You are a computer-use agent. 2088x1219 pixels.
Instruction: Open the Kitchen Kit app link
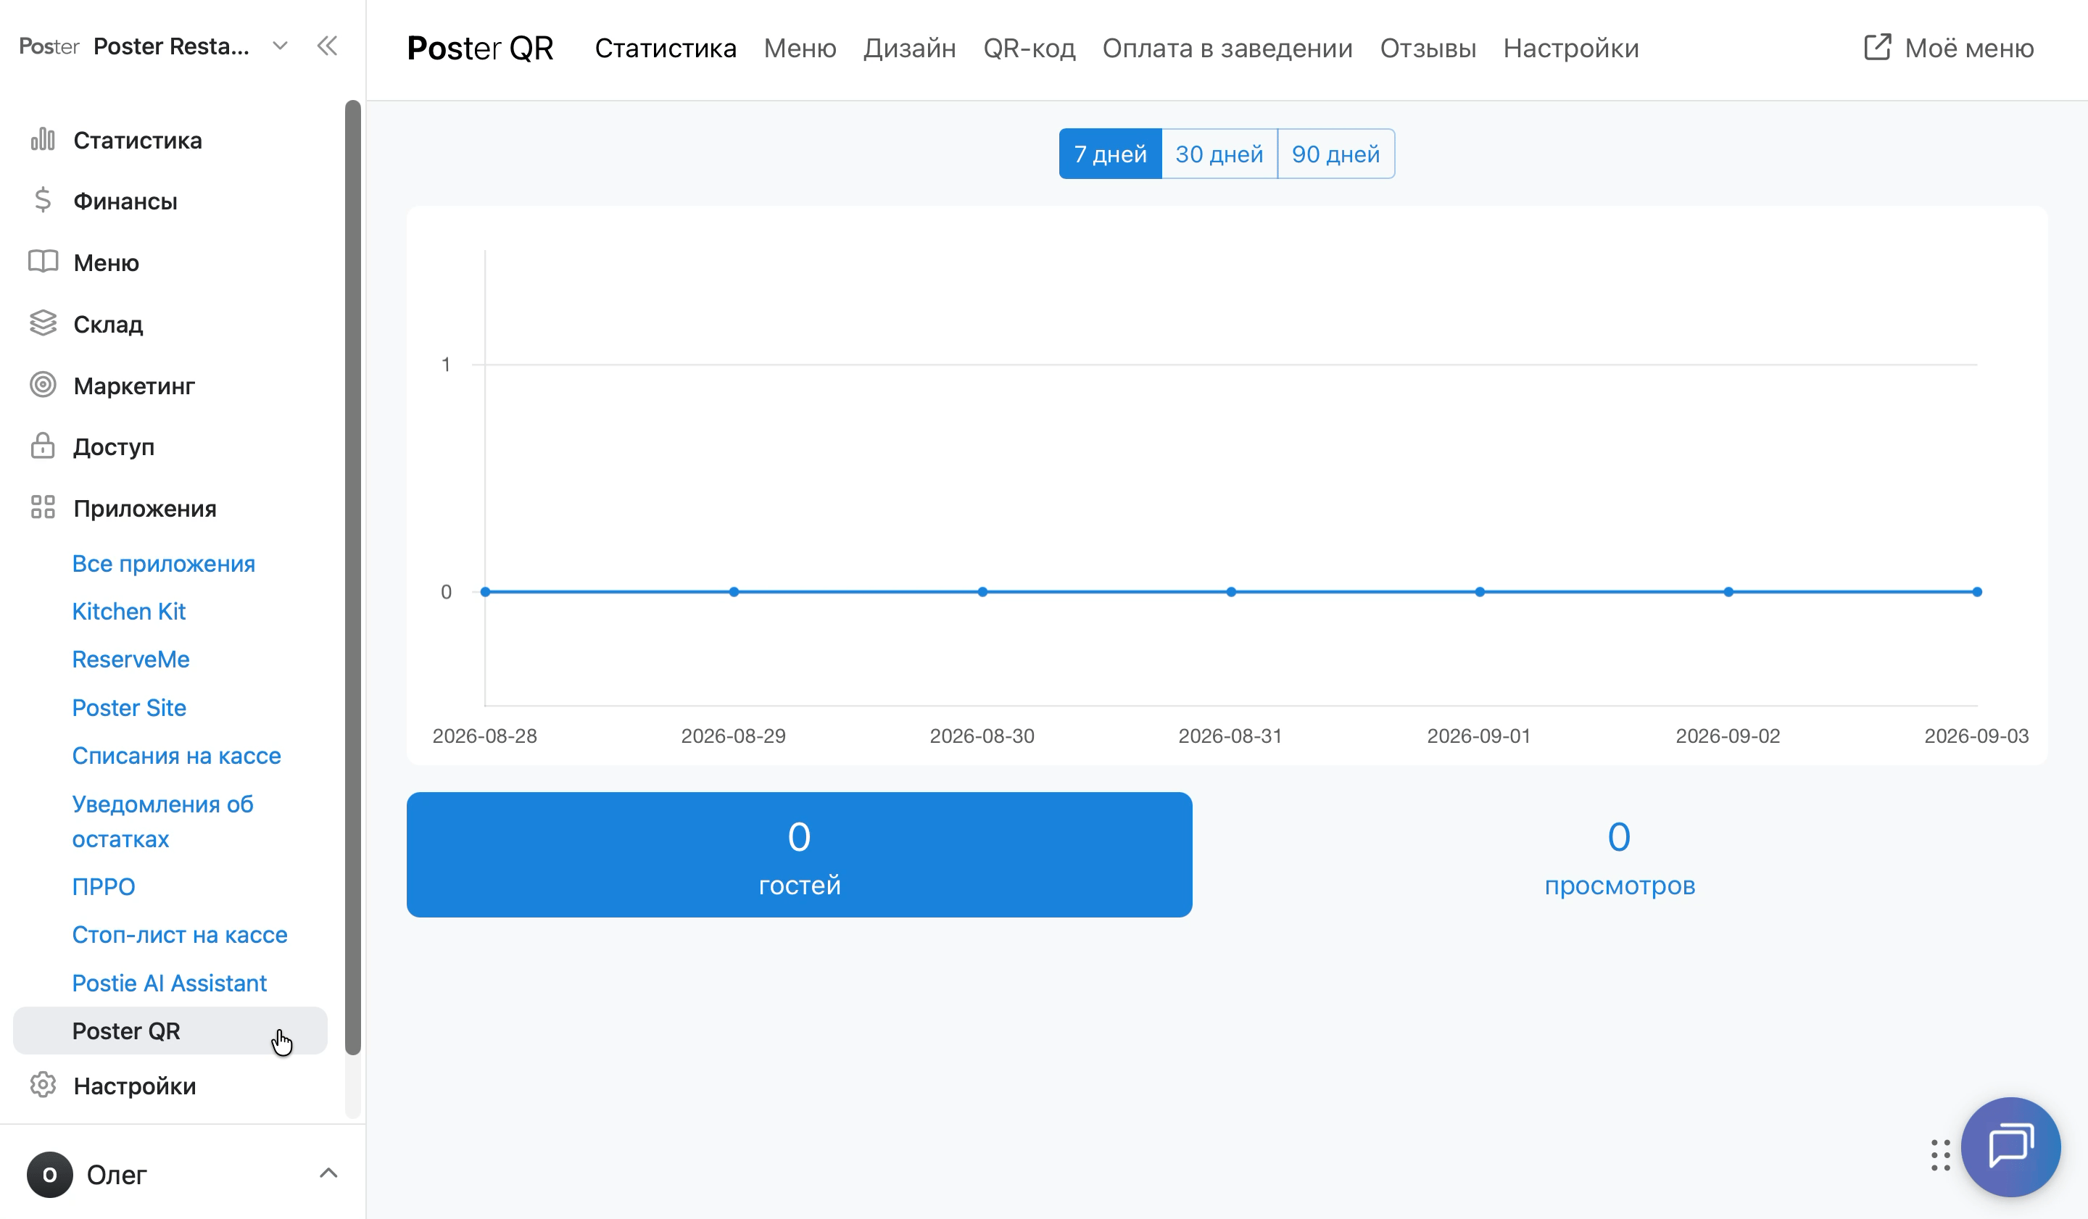128,612
